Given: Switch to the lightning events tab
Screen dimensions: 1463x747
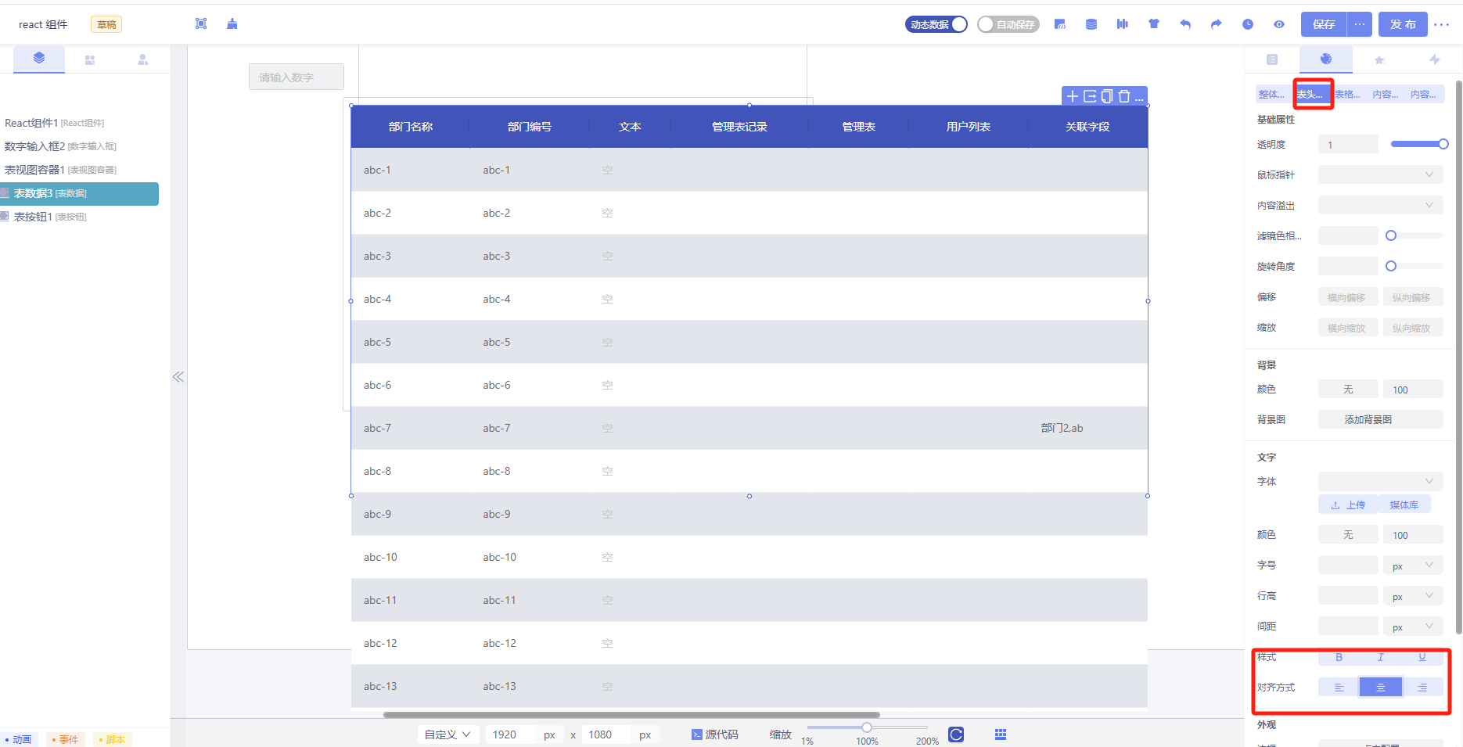Looking at the screenshot, I should 1434,59.
